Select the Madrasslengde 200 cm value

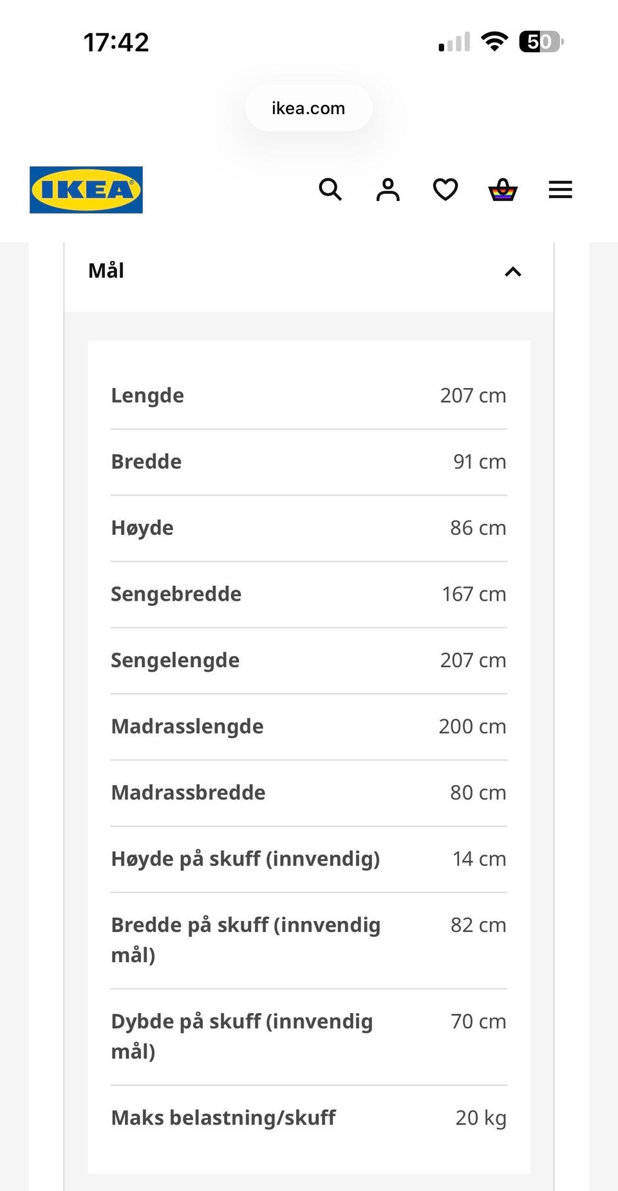[x=473, y=726]
